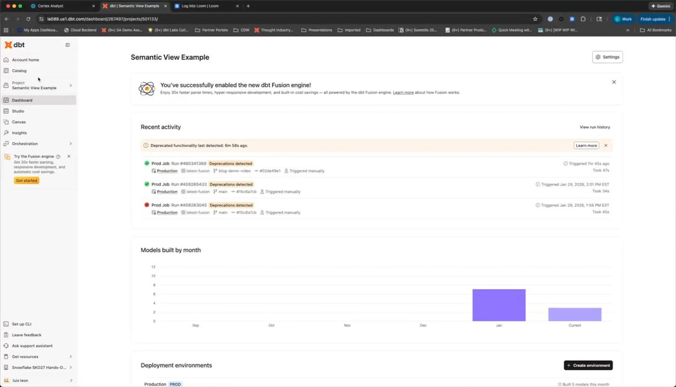Viewport: 676px width, 387px height.
Task: Open All Bookmarks folder
Action: pos(657,30)
